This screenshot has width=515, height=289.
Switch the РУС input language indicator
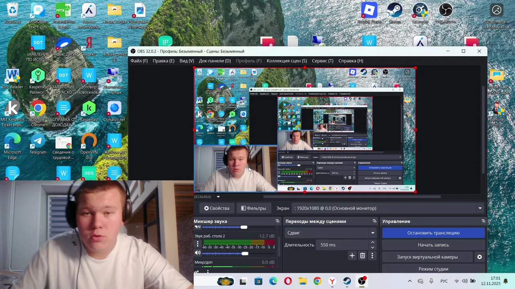[444, 281]
